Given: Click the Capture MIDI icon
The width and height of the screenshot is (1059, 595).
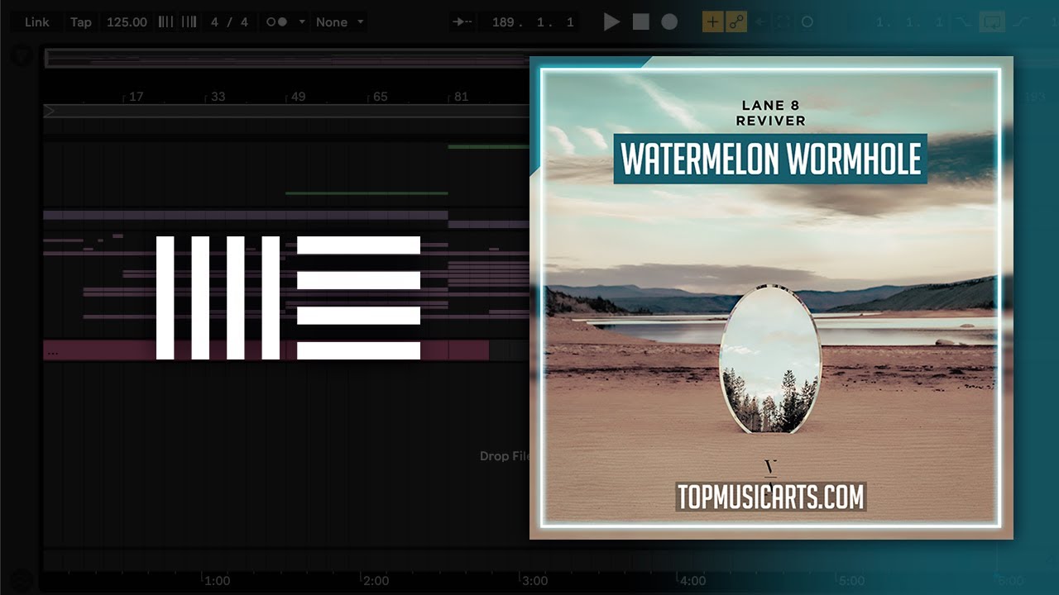Looking at the screenshot, I should tap(783, 22).
